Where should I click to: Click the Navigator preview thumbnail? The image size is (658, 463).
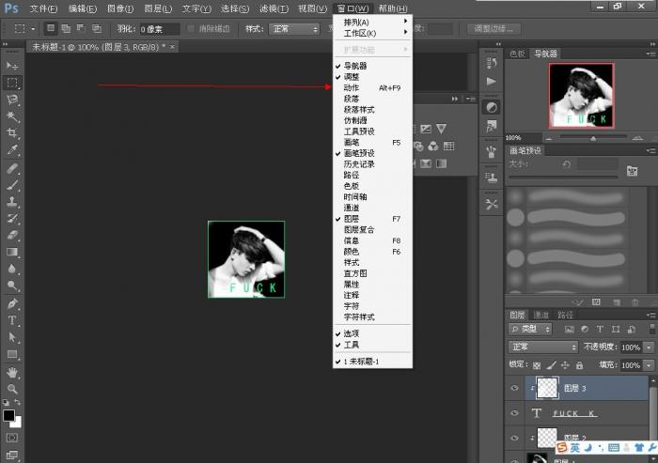pos(581,96)
